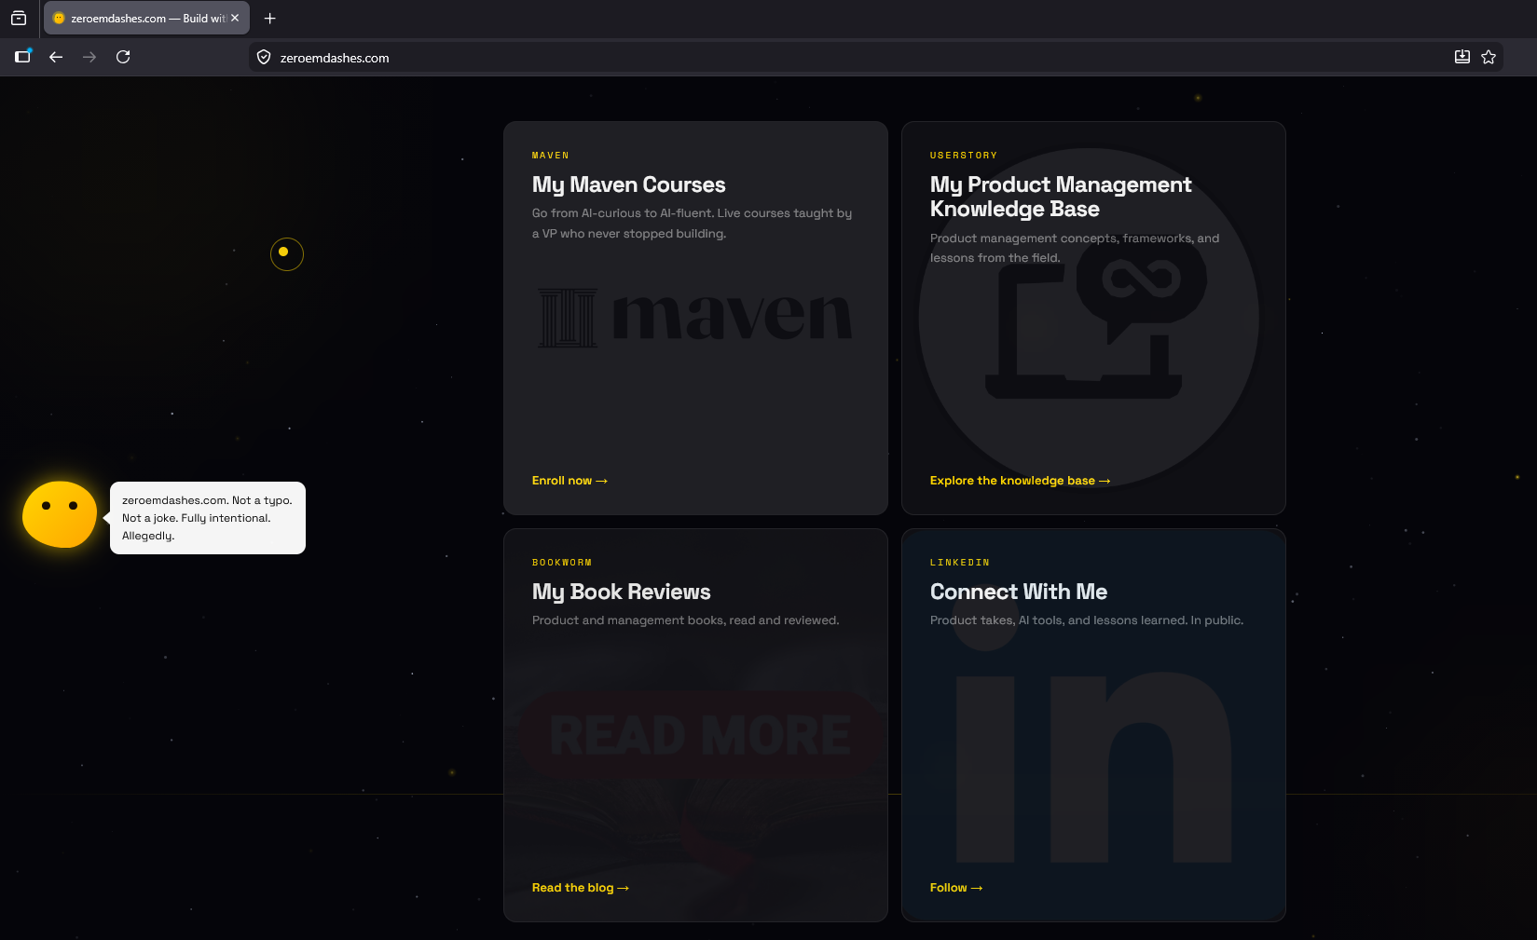Click 'Product and management books, read and reviewed' text
The height and width of the screenshot is (940, 1537).
pyautogui.click(x=685, y=620)
